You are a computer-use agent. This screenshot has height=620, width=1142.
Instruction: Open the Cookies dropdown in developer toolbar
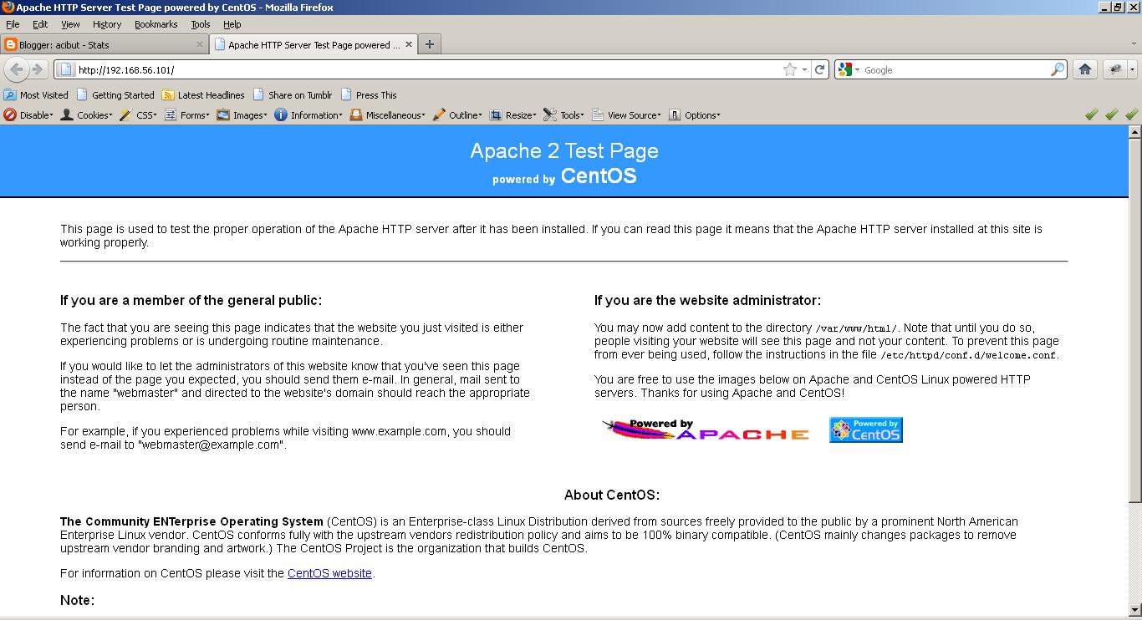(x=86, y=115)
